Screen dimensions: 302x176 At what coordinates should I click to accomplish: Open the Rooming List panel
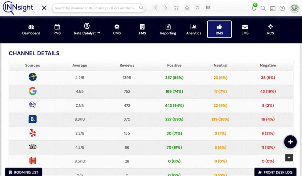click(23, 172)
